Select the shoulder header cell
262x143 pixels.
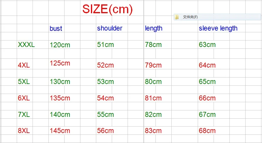point(110,28)
